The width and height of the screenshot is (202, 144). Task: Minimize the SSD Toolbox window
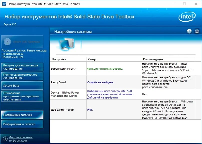click(x=173, y=4)
